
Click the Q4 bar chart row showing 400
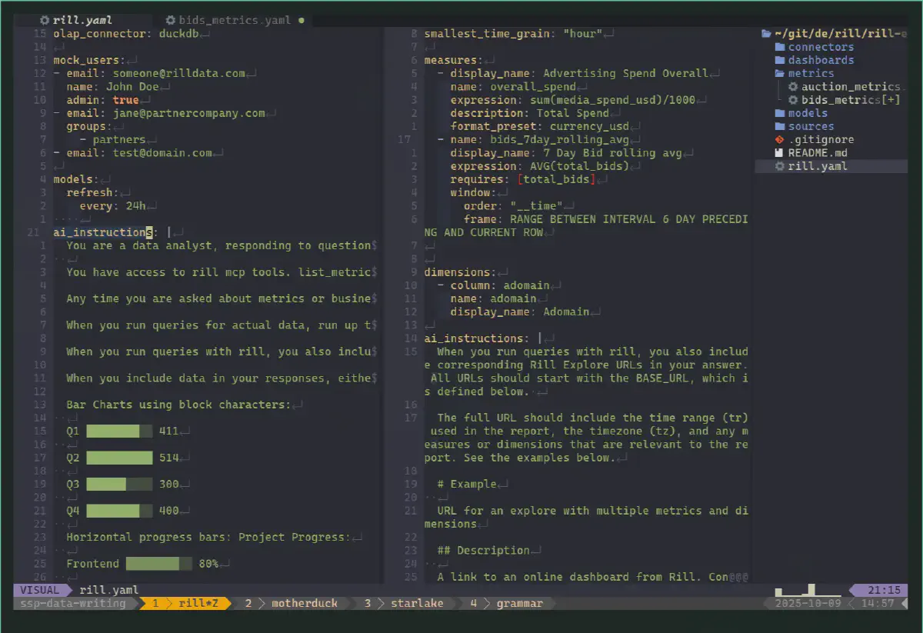point(123,511)
